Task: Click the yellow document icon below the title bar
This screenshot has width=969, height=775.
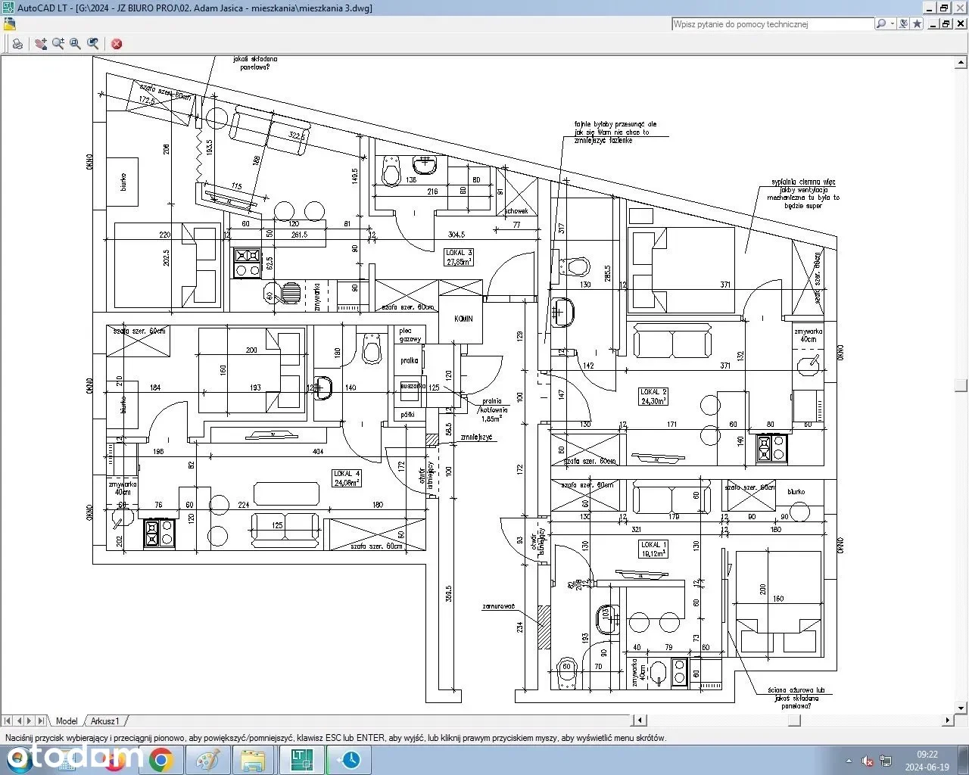Action: pyautogui.click(x=9, y=23)
